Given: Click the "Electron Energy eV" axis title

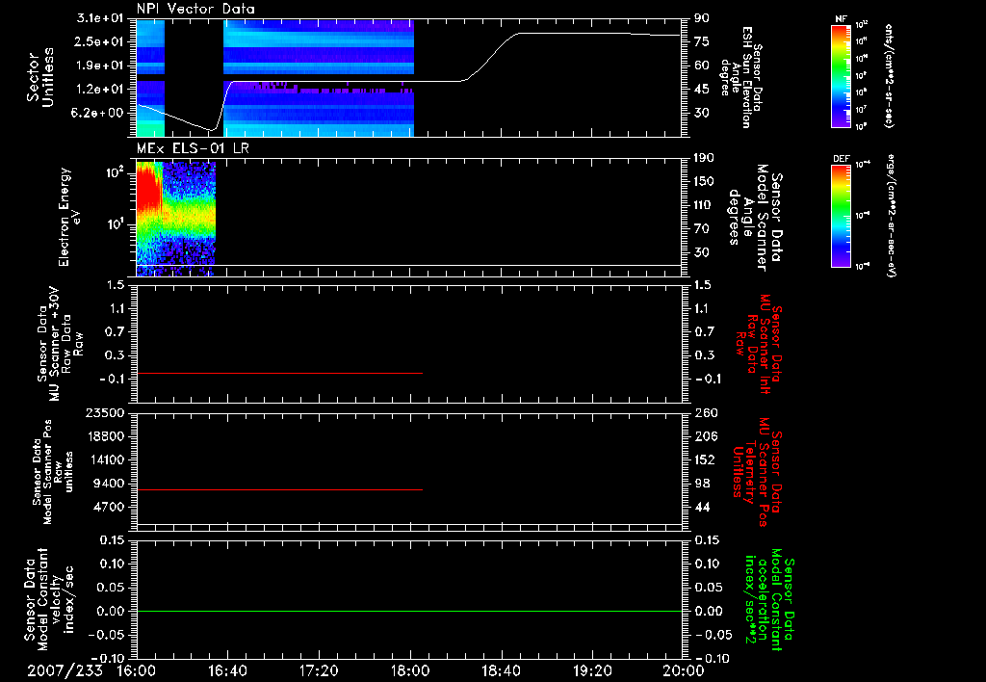Looking at the screenshot, I should (x=69, y=217).
